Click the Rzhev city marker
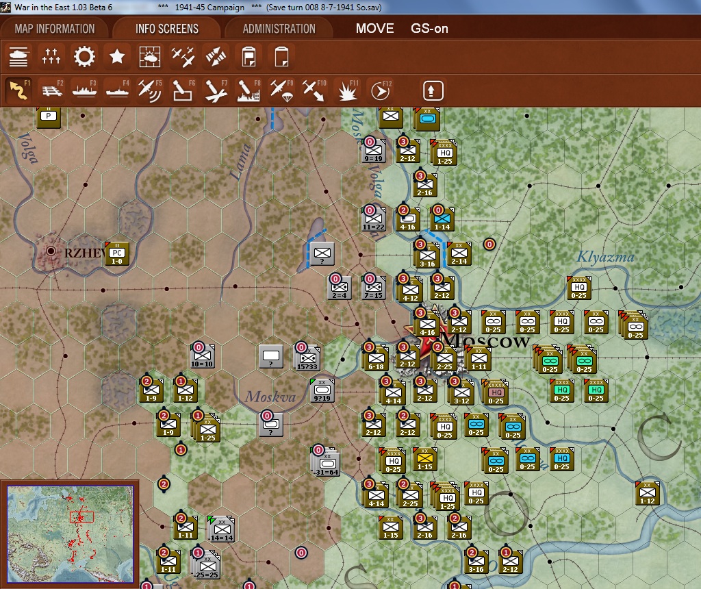 coord(51,251)
